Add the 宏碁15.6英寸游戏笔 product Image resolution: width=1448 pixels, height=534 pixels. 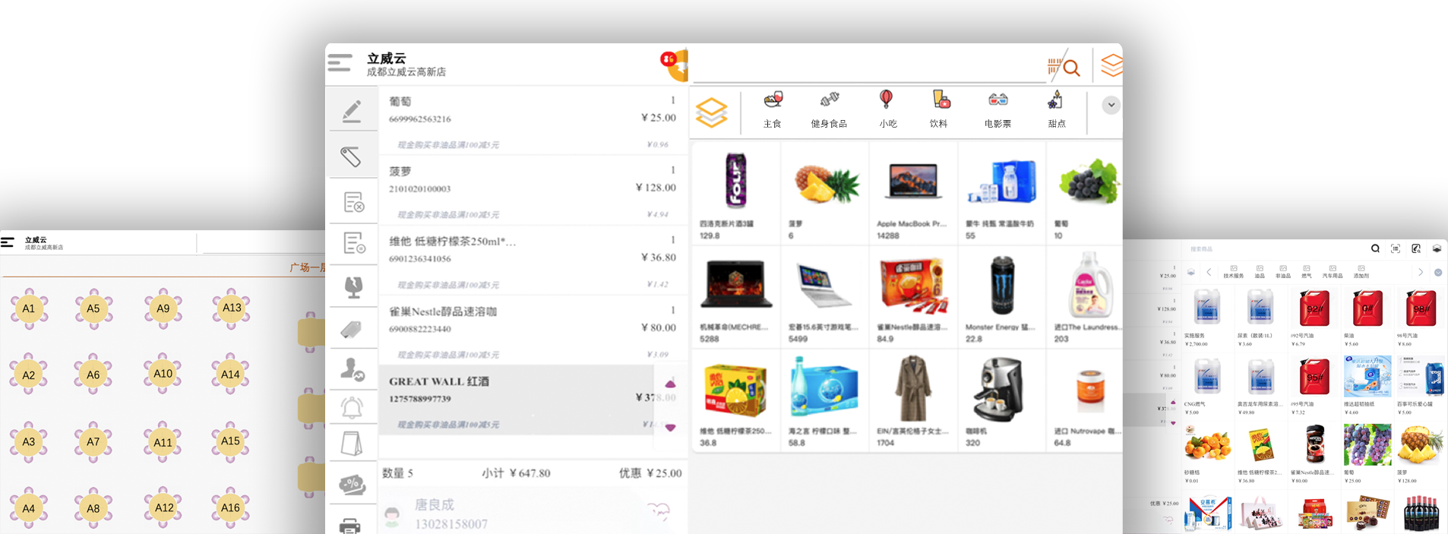click(x=824, y=297)
